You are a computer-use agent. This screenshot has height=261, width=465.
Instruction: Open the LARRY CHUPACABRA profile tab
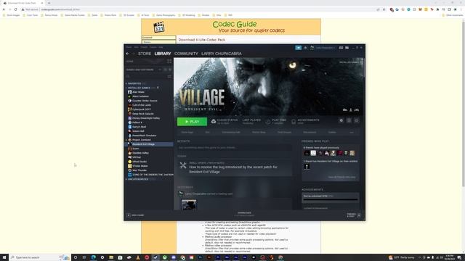tap(222, 54)
